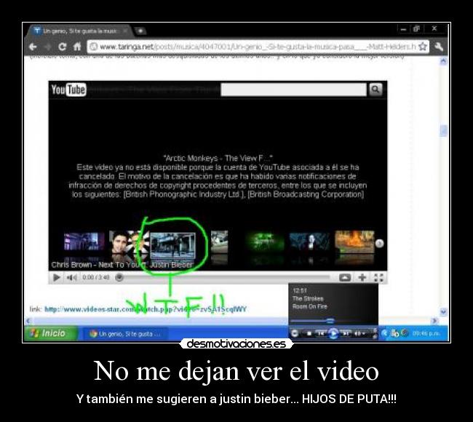Open a new tab with the plus button
The image size is (473, 422).
coord(140,31)
